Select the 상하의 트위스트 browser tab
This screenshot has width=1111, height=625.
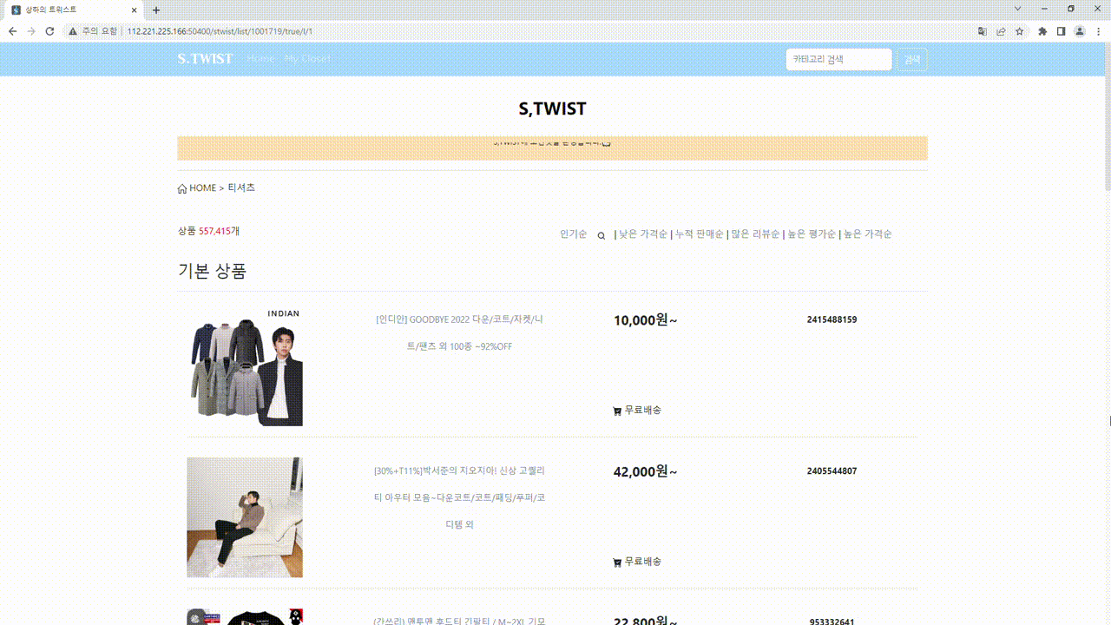coord(69,10)
